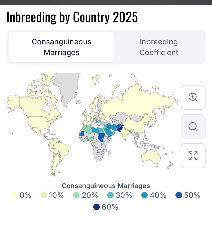Select the Consanguineous Marriages tab
Image resolution: width=212 pixels, height=238 pixels.
tap(61, 47)
